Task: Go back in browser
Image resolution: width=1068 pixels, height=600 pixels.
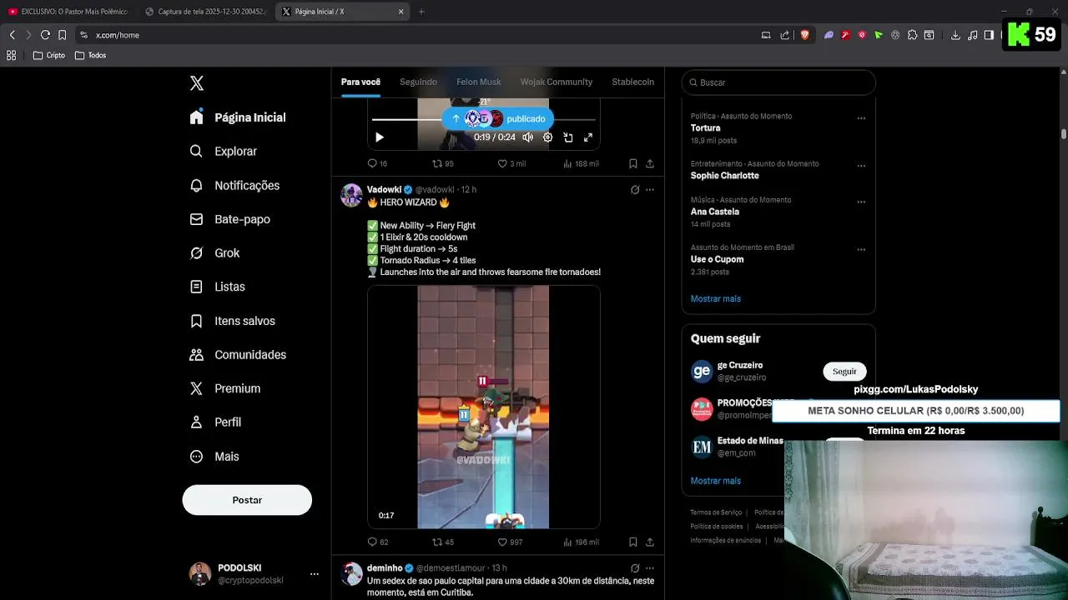Action: click(12, 35)
